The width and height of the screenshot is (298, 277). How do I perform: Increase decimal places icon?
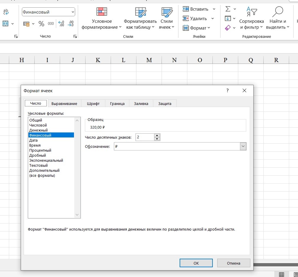tap(61, 24)
